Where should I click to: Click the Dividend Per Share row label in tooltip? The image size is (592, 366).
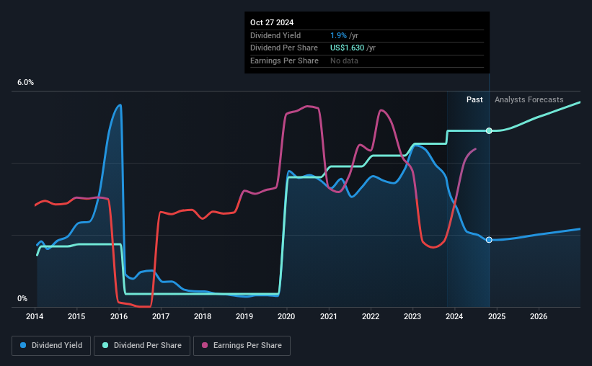pos(283,48)
